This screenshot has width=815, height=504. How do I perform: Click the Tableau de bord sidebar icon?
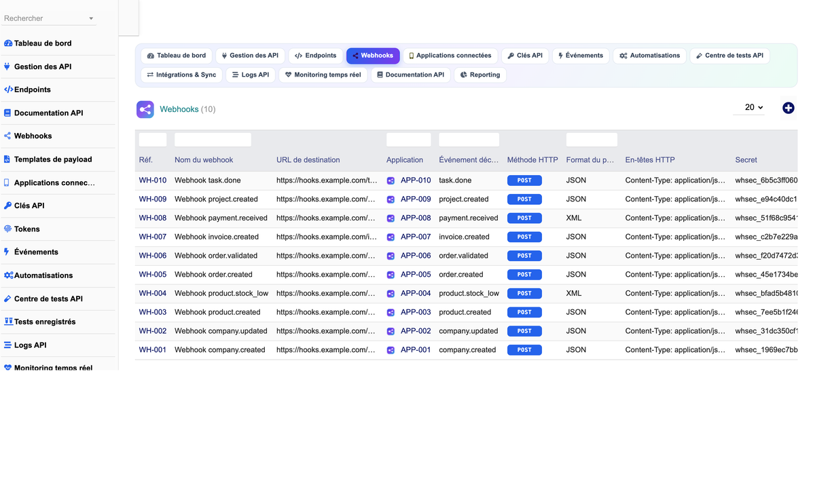pos(8,43)
